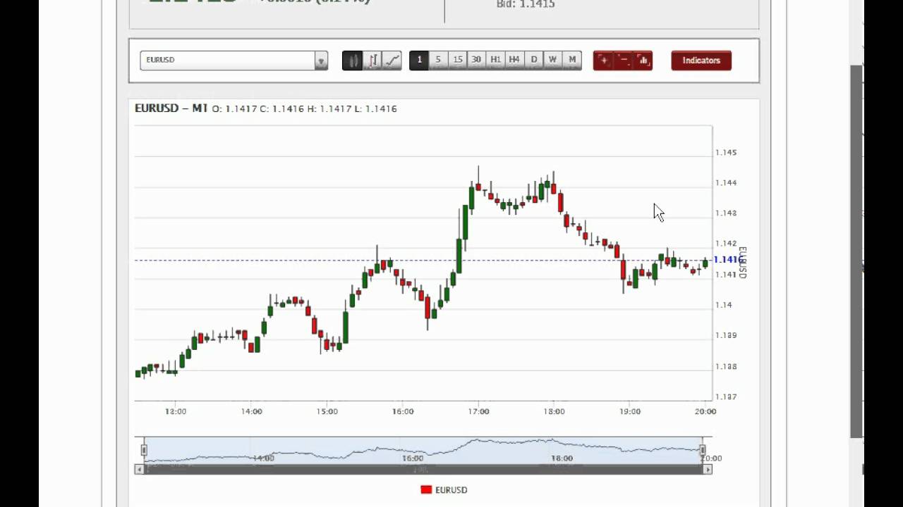Click the 17:00 time axis label
903x507 pixels.
coord(478,411)
